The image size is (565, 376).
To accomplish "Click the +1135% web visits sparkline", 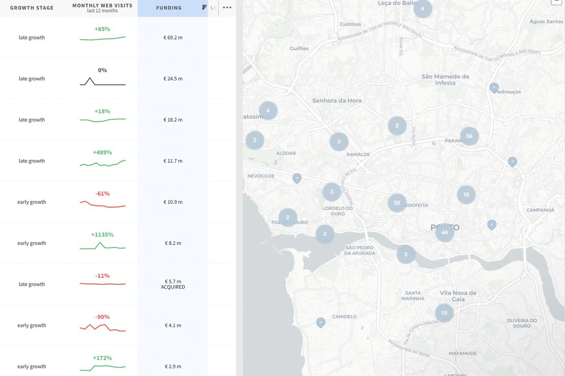I will click(102, 246).
